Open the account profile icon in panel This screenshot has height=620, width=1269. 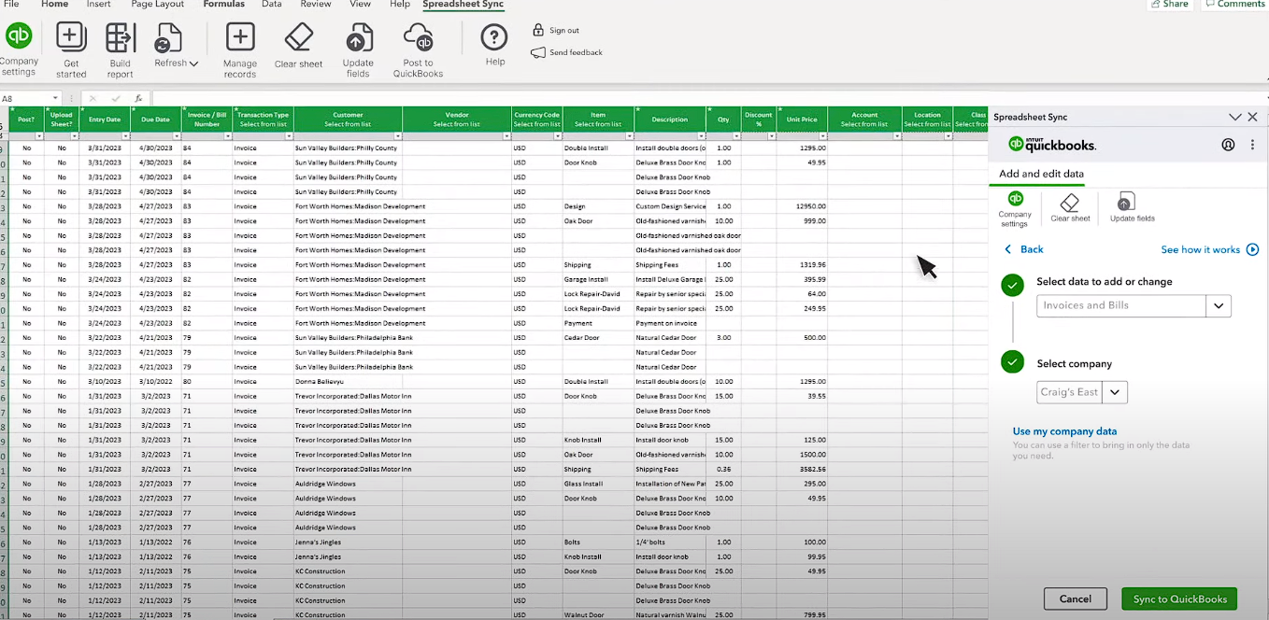tap(1228, 145)
